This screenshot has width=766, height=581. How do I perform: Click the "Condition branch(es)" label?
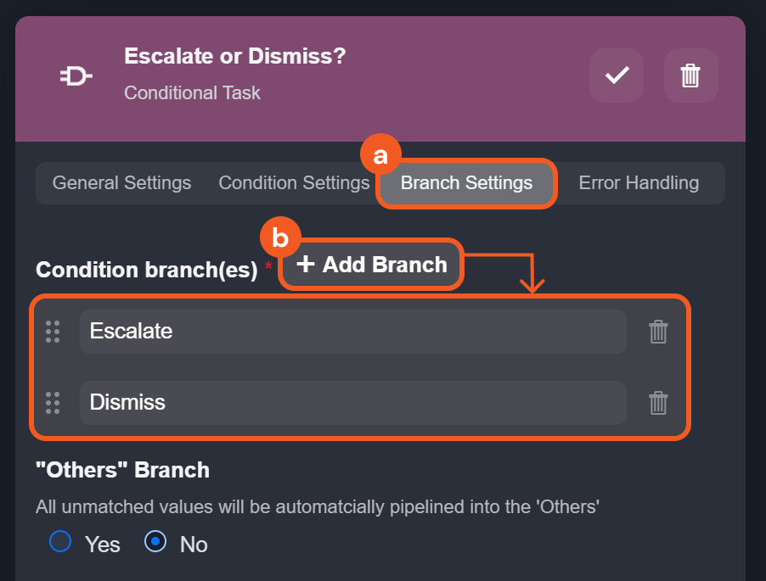pyautogui.click(x=146, y=270)
